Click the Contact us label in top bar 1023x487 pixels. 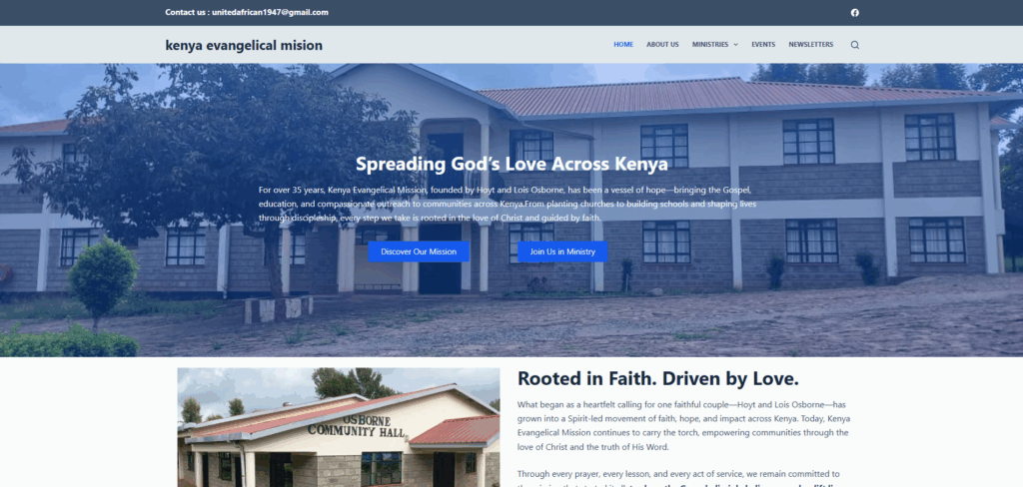pos(187,12)
